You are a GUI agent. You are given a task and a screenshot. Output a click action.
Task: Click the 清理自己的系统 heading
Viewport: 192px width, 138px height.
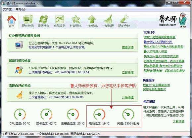pyautogui.click(x=20, y=86)
